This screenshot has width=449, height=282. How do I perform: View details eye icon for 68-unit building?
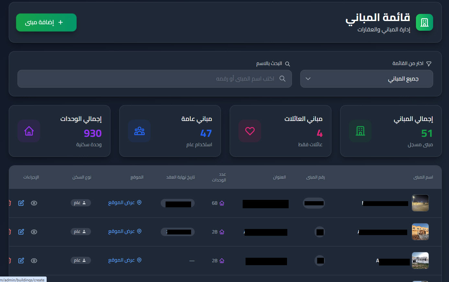tap(34, 203)
